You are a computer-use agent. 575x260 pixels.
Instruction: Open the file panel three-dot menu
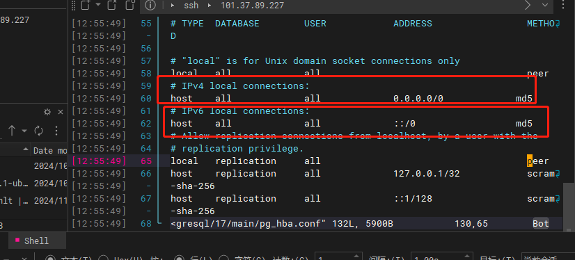pos(56,131)
